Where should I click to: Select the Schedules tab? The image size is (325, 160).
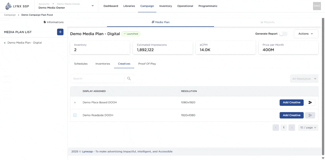81,64
